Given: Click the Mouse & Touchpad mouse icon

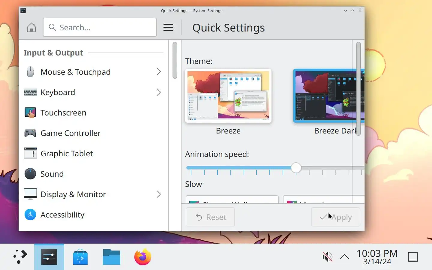Looking at the screenshot, I should click(x=30, y=72).
